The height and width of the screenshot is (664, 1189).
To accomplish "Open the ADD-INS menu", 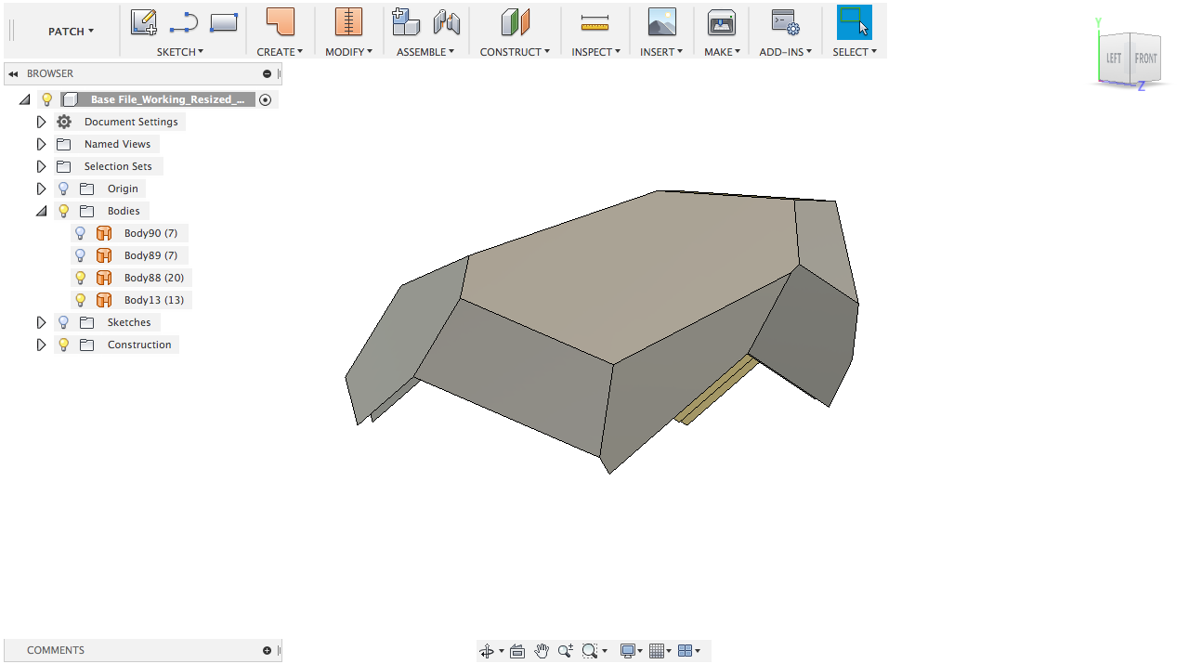I will click(x=785, y=52).
